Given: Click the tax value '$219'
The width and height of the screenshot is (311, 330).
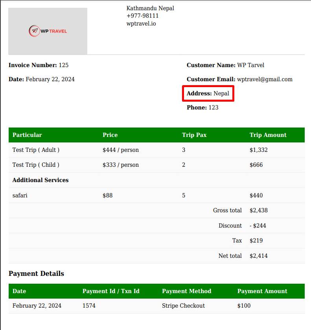Looking at the screenshot, I should (x=256, y=241).
